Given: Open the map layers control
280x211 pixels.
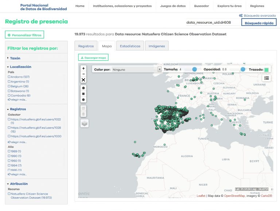Looking at the screenshot, I should pos(85,123).
